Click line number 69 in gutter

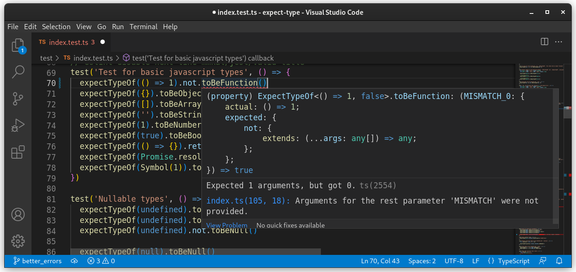click(x=51, y=73)
